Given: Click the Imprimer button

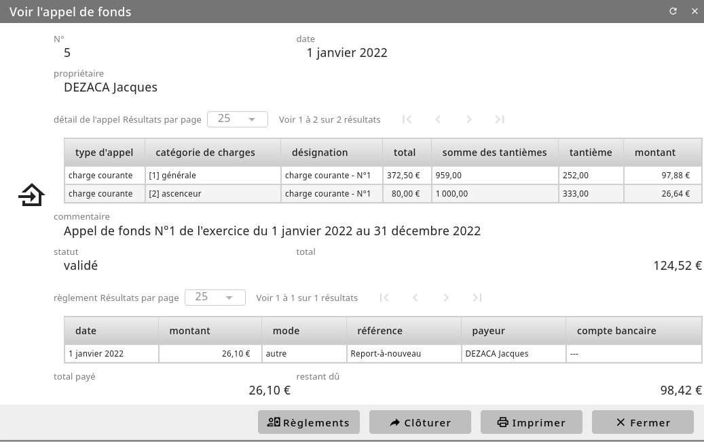Looking at the screenshot, I should (x=532, y=422).
